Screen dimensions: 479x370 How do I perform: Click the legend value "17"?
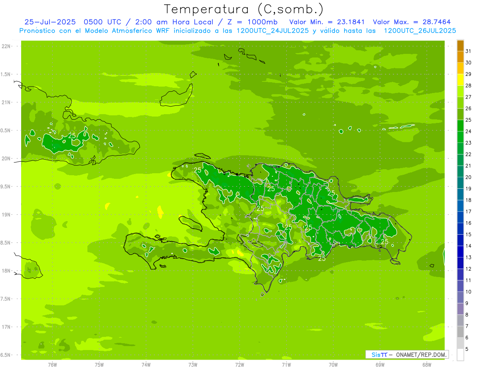tap(468, 212)
